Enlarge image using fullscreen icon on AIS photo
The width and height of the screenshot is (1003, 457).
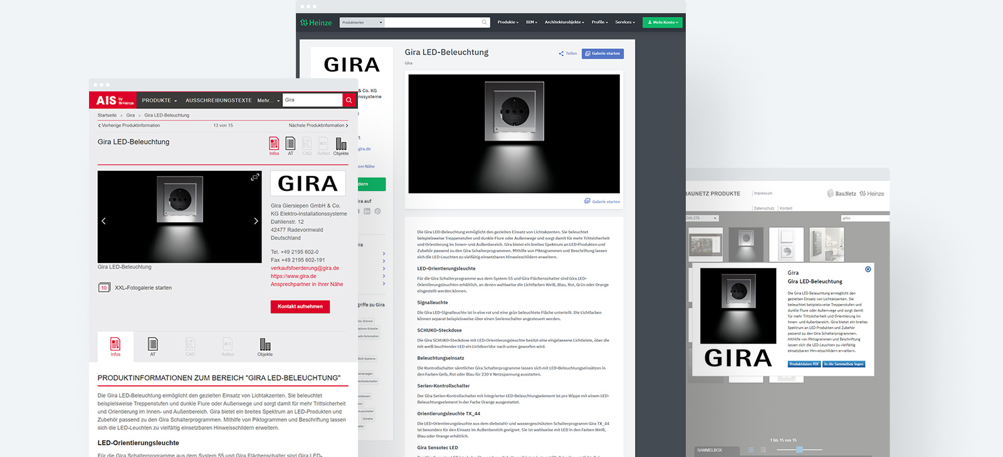click(x=255, y=177)
